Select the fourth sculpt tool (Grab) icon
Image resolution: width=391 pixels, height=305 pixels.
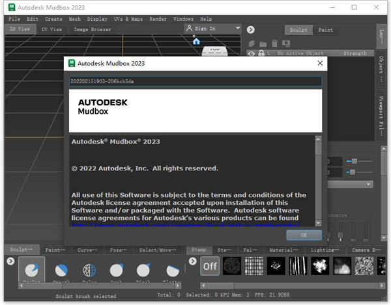pos(117,270)
